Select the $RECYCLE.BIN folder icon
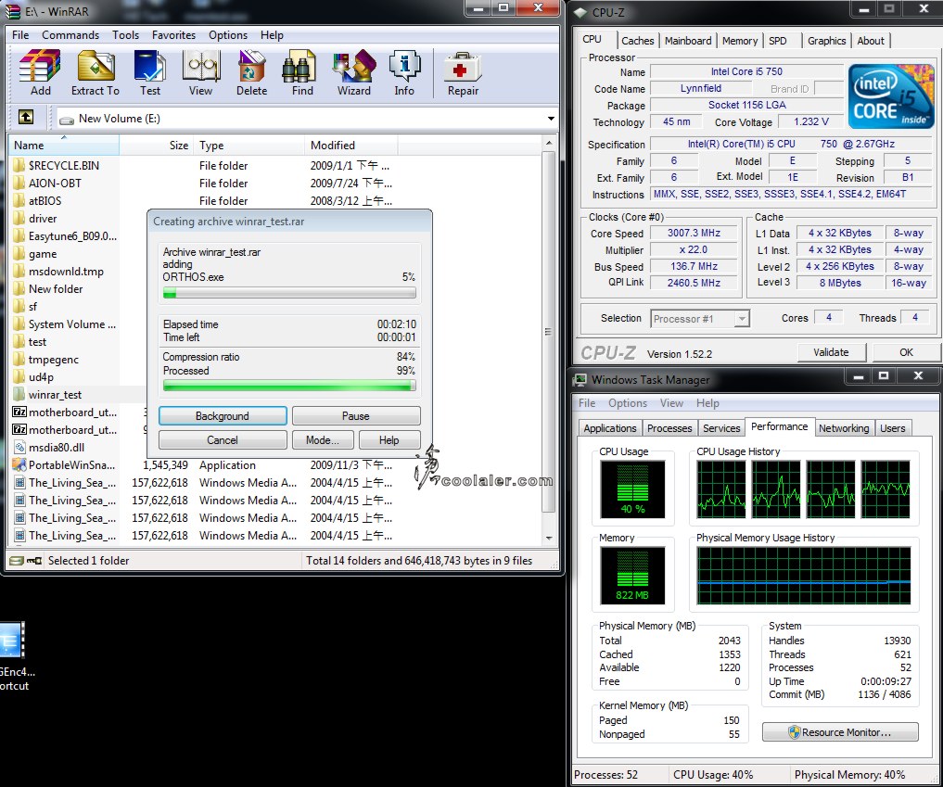This screenshot has height=787, width=943. [x=19, y=165]
